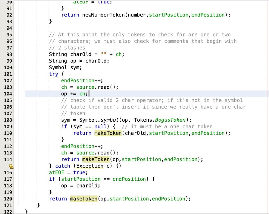Place cursor on the try keyword, line 101
The width and height of the screenshot is (269, 214).
(54, 74)
